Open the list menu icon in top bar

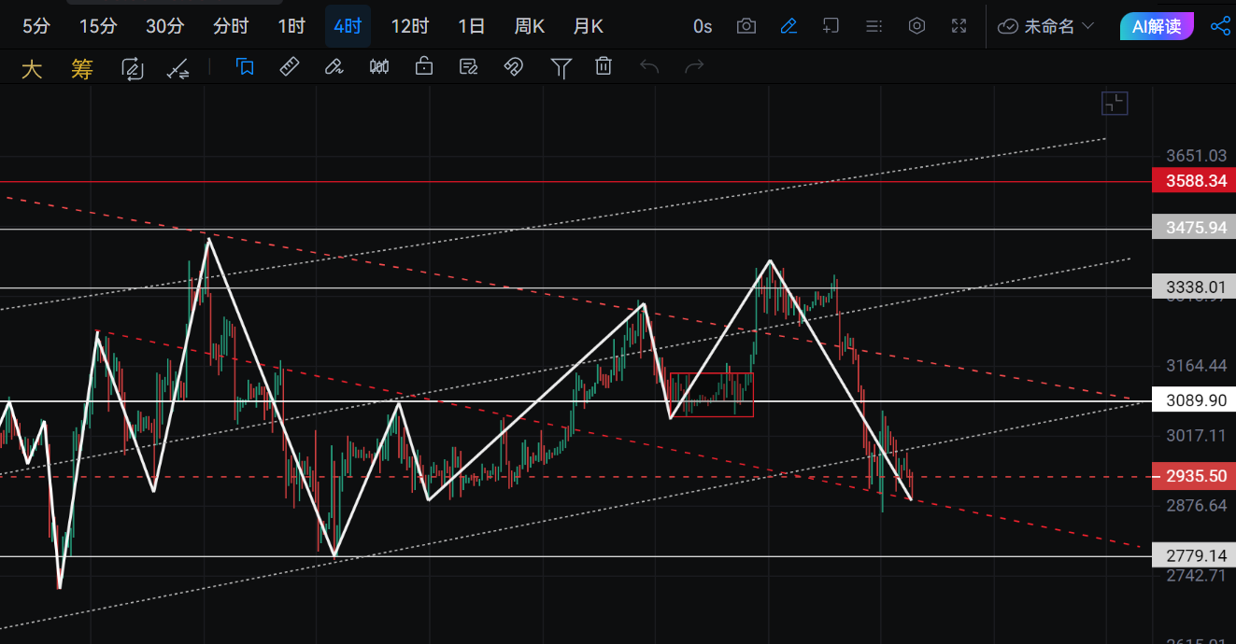click(x=874, y=26)
